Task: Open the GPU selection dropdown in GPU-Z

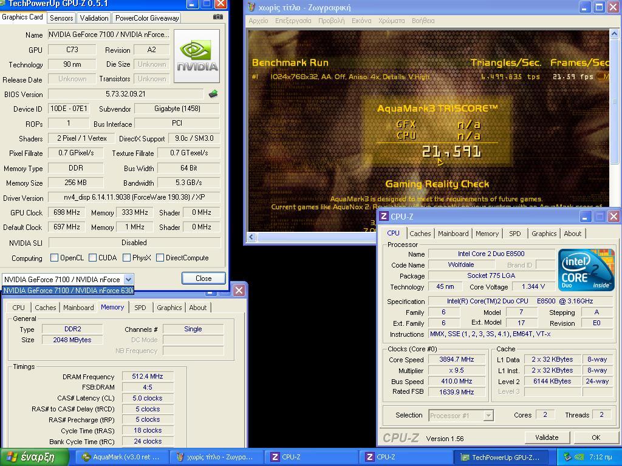Action: [129, 279]
